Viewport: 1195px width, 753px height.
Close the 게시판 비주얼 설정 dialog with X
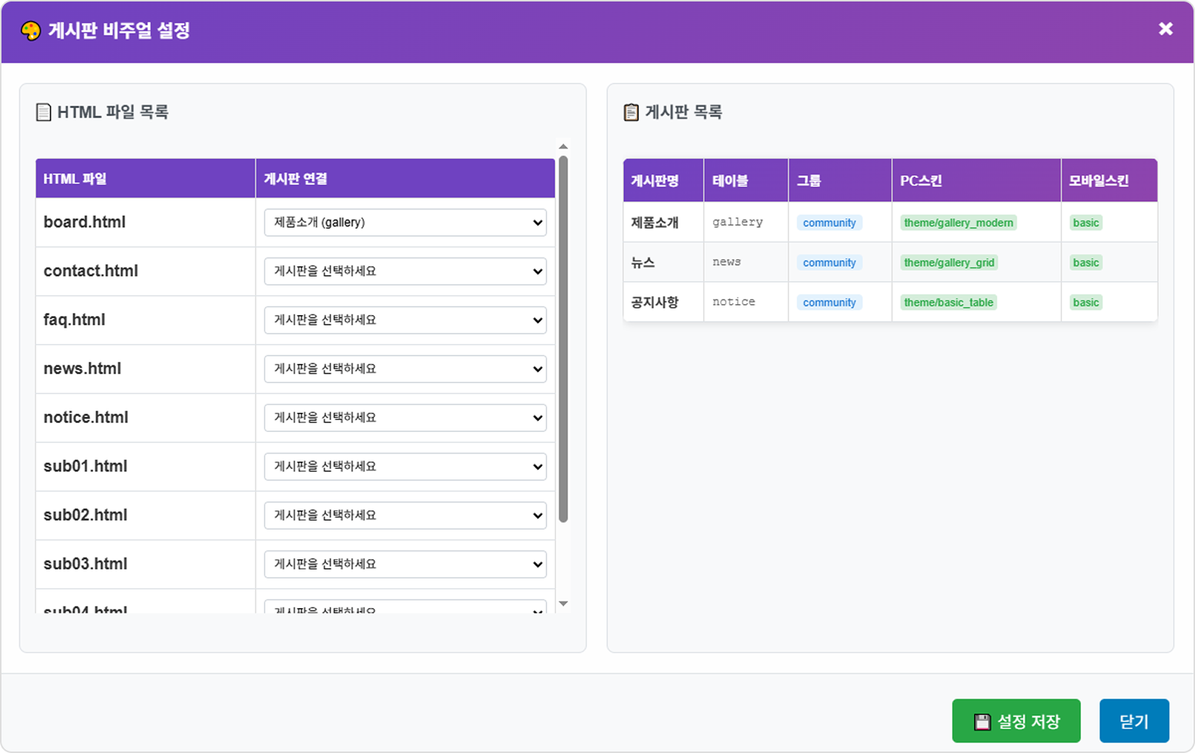coord(1165,29)
